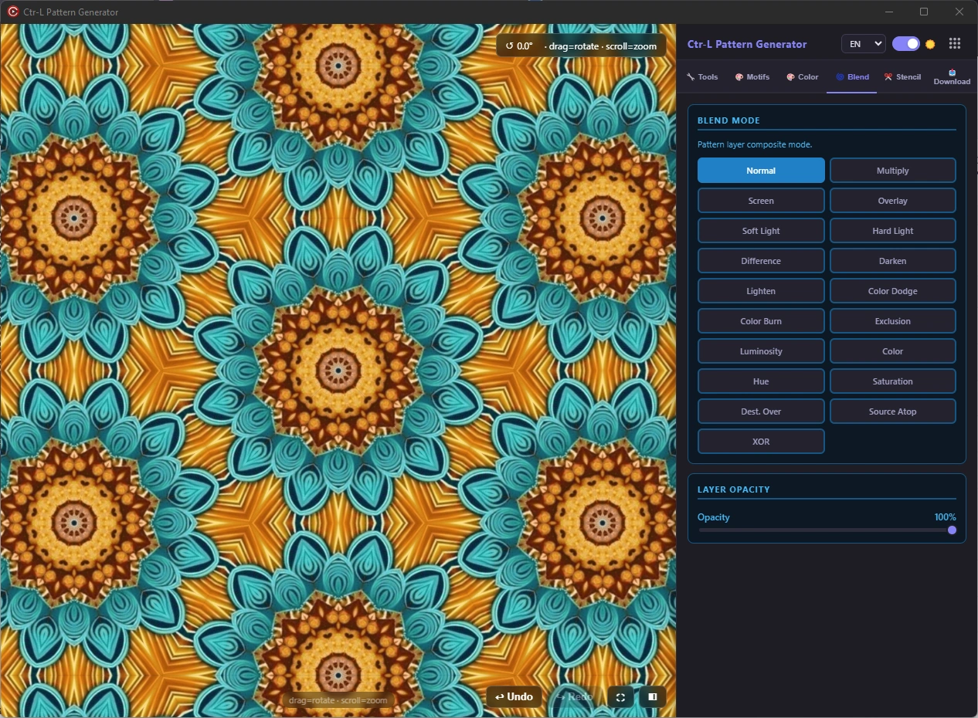Open the apps grid menu icon

tap(955, 44)
